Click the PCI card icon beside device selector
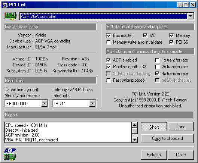 (10, 16)
